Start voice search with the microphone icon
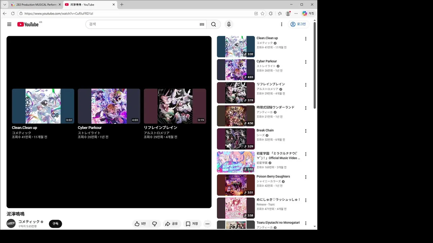The height and width of the screenshot is (243, 433). [x=229, y=24]
